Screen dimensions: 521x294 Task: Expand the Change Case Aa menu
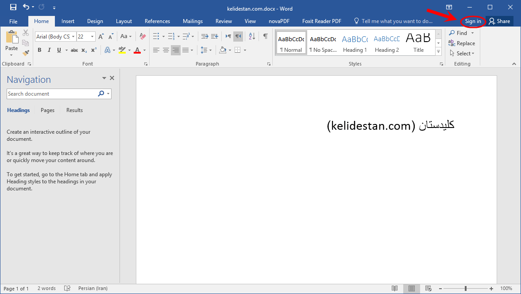pyautogui.click(x=126, y=36)
